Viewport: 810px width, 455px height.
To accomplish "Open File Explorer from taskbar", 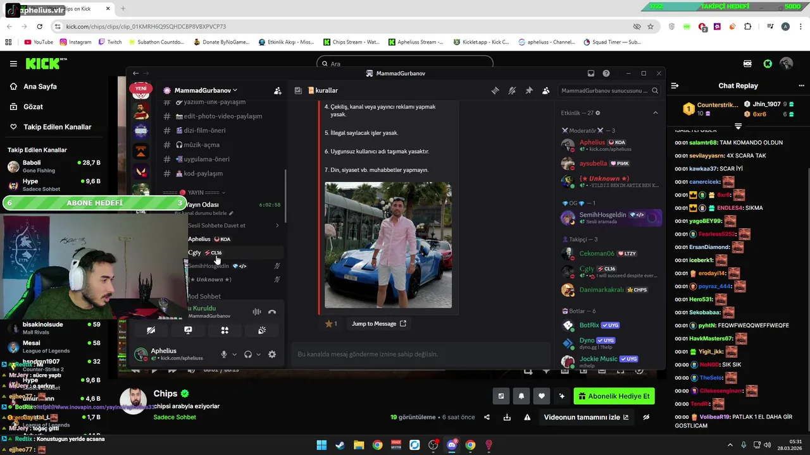I will pyautogui.click(x=359, y=445).
